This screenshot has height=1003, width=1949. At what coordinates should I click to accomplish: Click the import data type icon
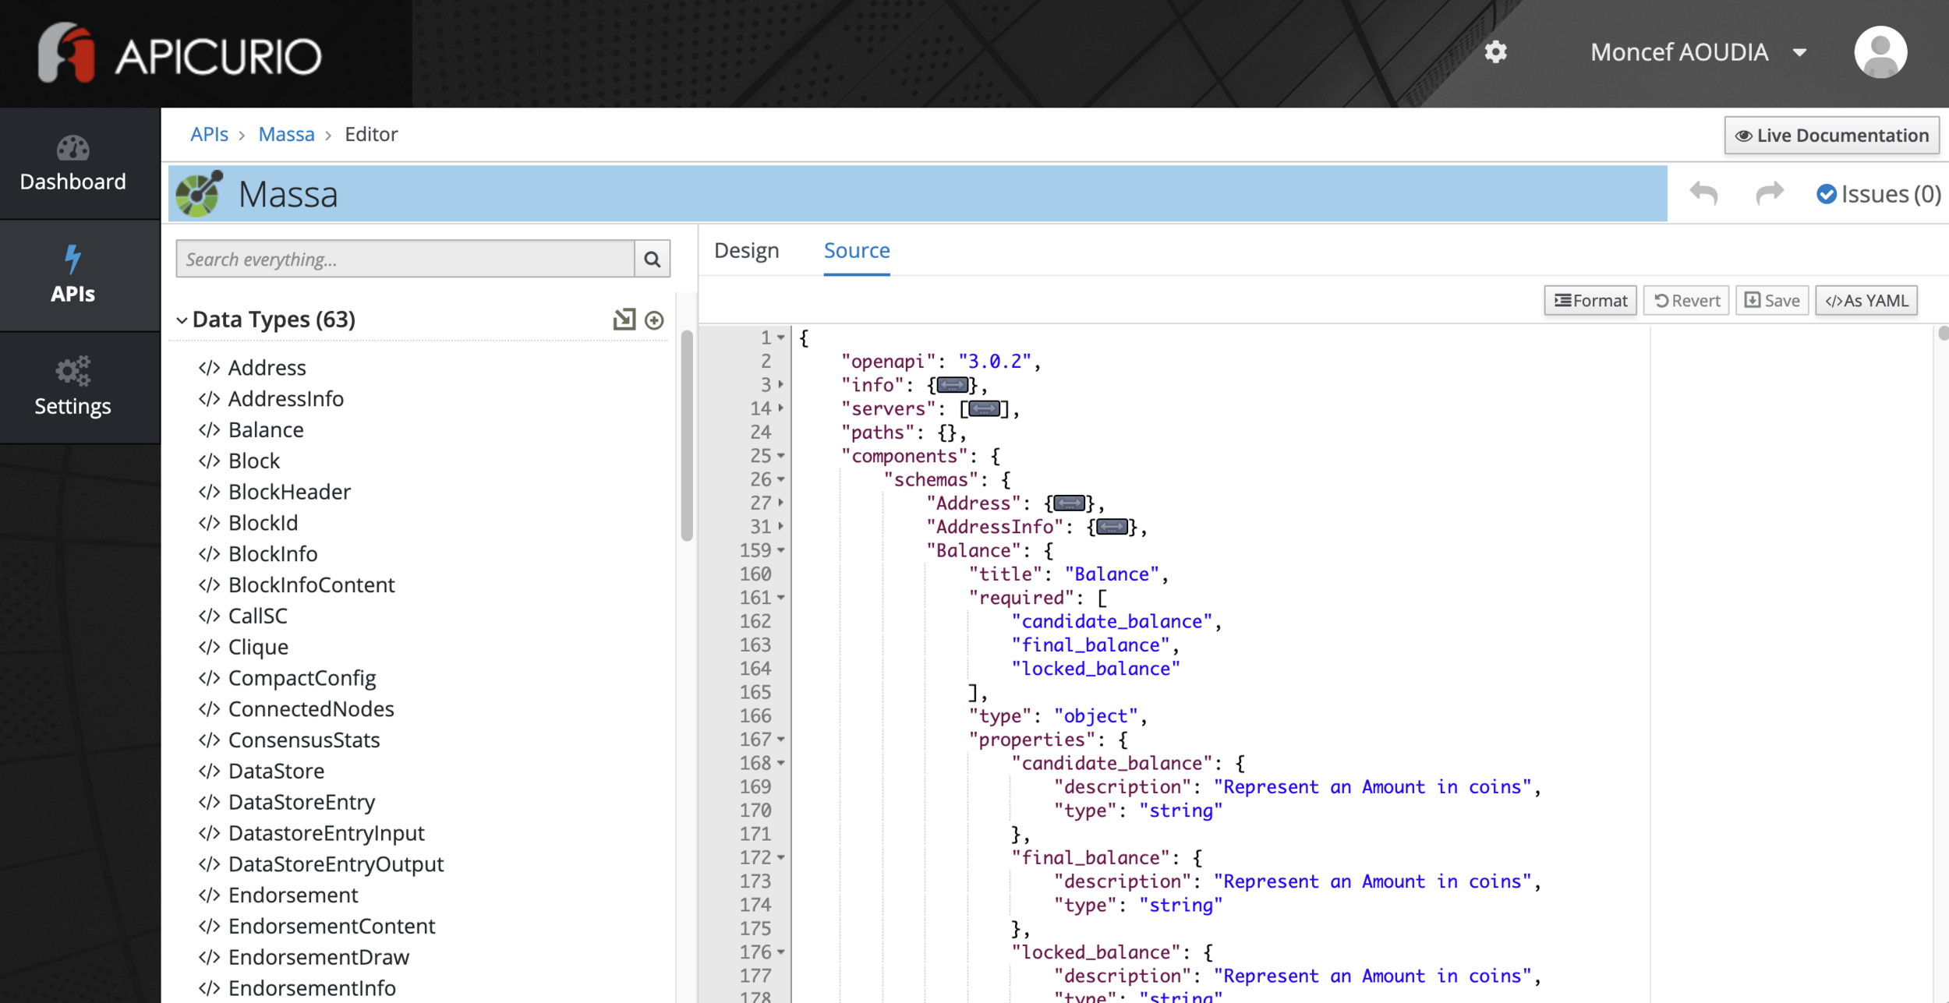click(624, 320)
